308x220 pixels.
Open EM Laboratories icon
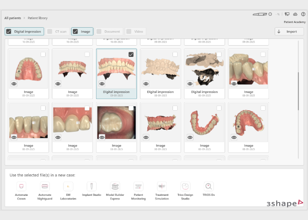click(x=68, y=186)
